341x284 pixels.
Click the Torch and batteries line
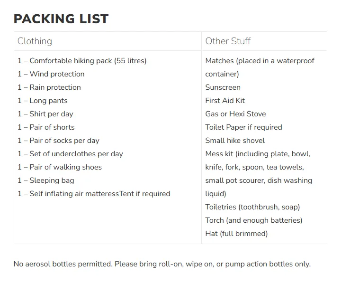coord(253,220)
